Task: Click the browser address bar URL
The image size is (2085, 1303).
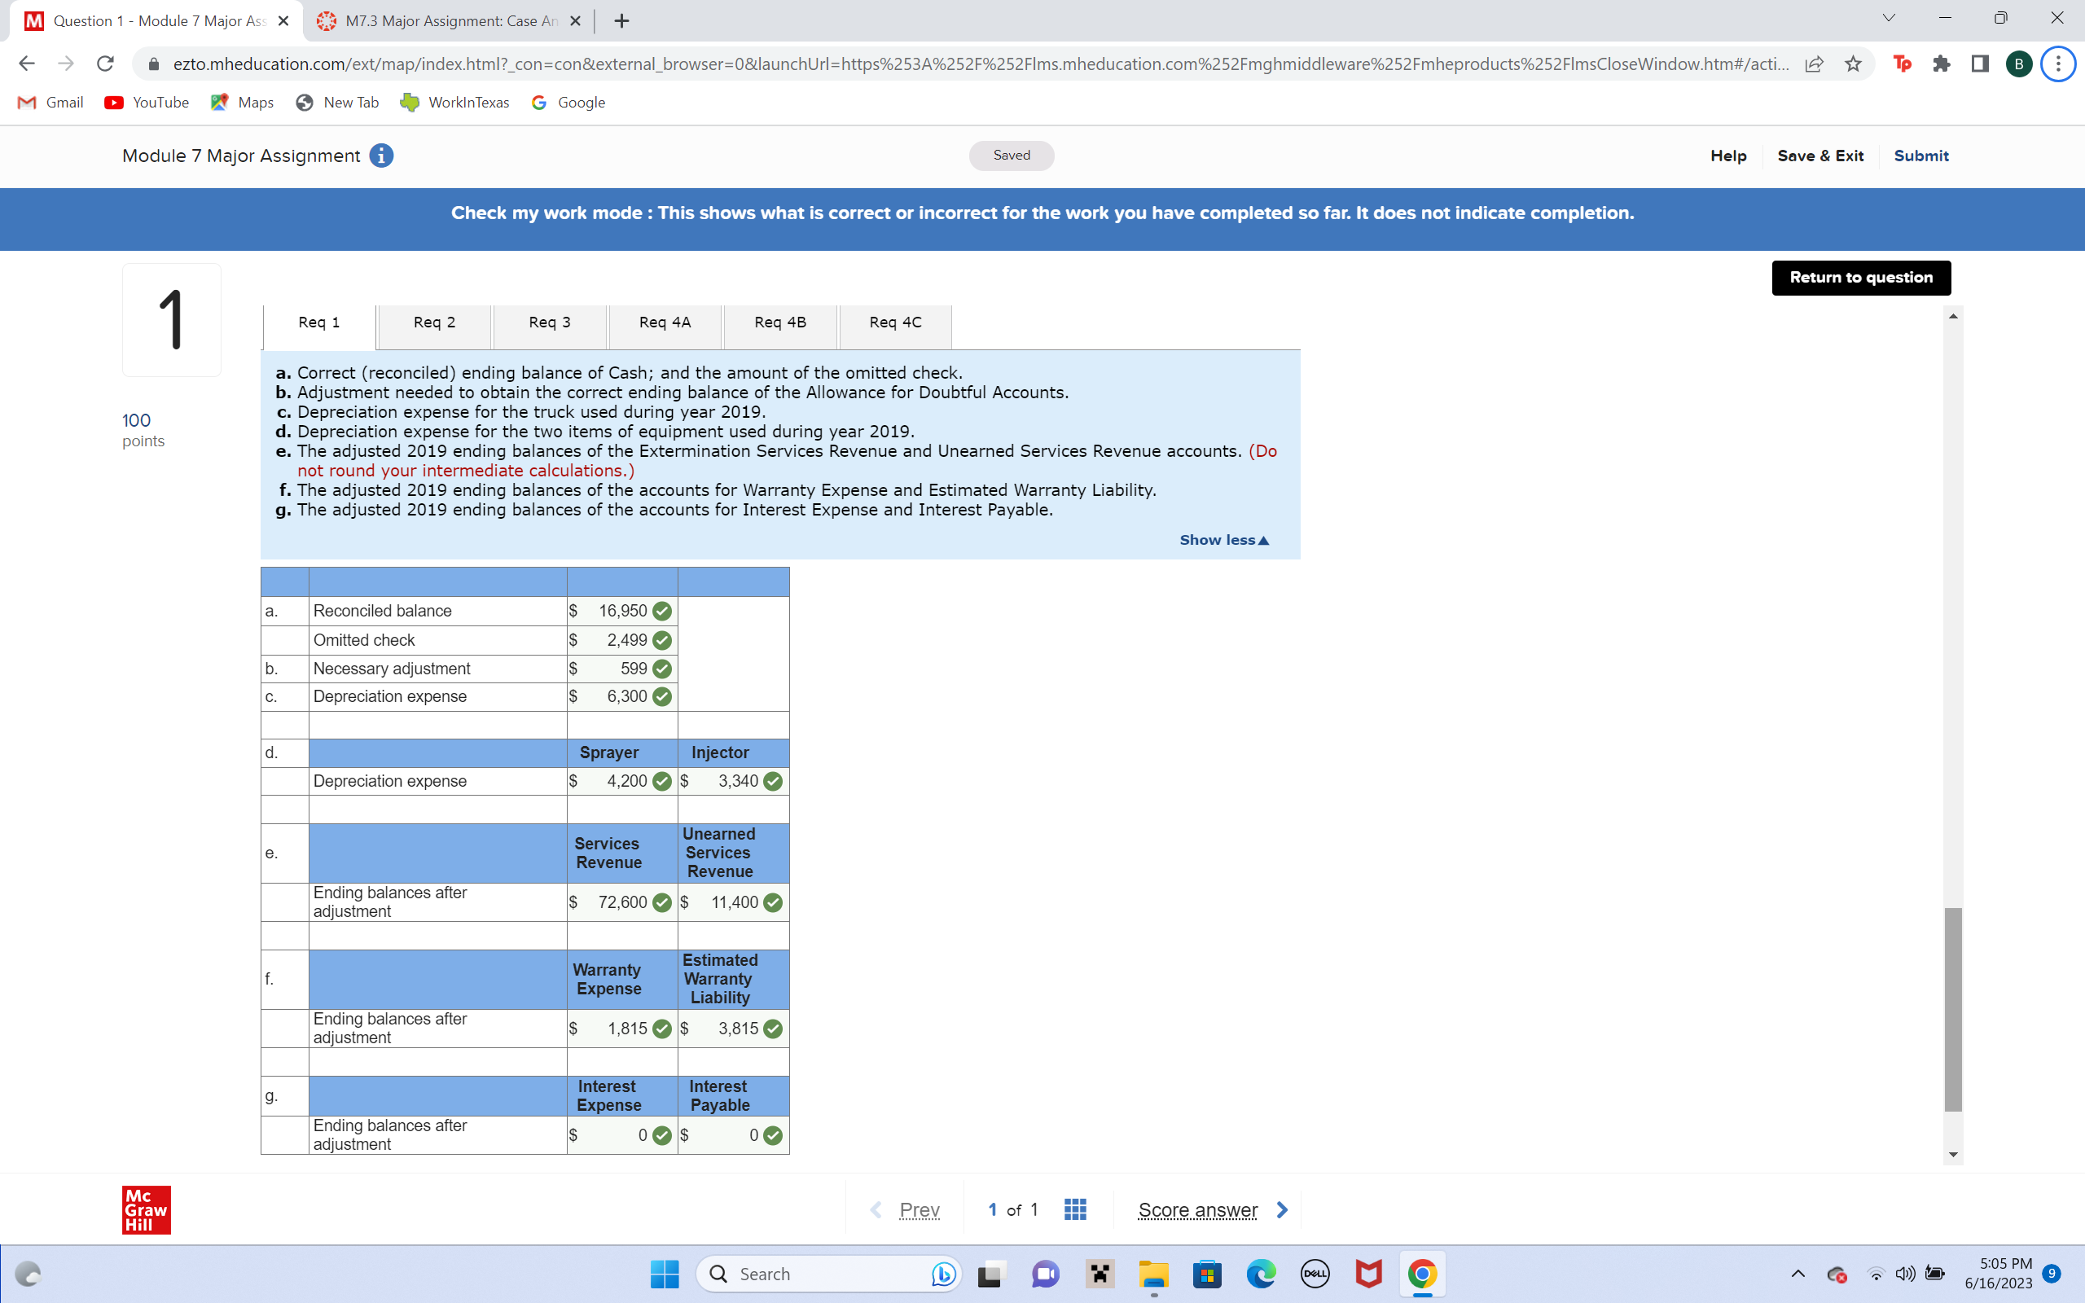Action: tap(980, 64)
